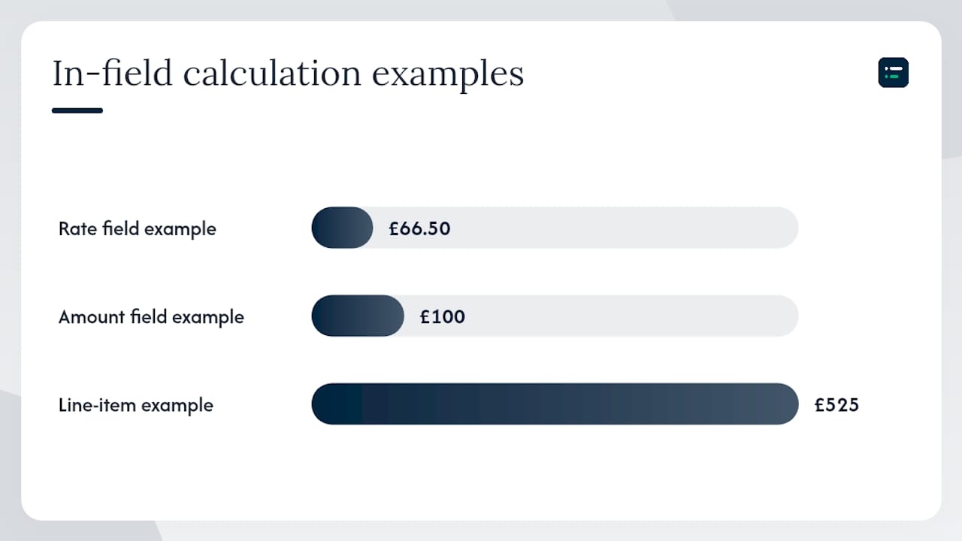Select the word 'calculation' in the heading
This screenshot has width=962, height=541.
click(x=272, y=74)
